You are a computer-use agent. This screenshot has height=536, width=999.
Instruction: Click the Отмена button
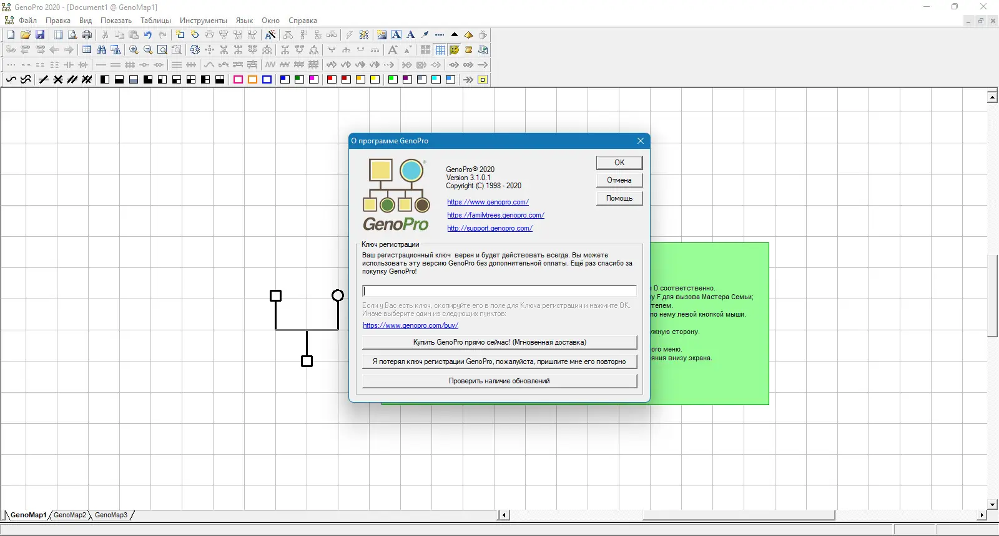click(619, 180)
